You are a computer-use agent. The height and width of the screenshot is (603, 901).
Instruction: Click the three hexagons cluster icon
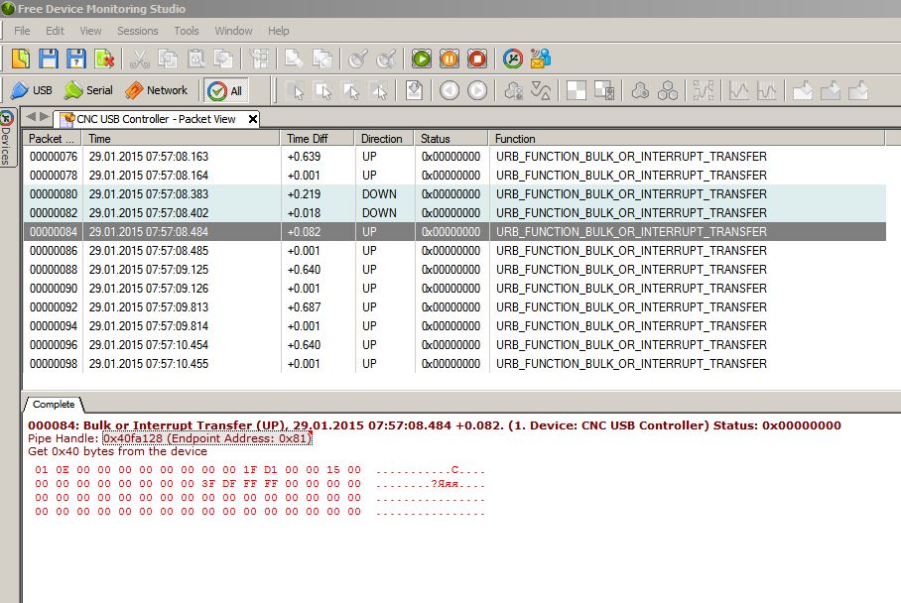tap(668, 90)
